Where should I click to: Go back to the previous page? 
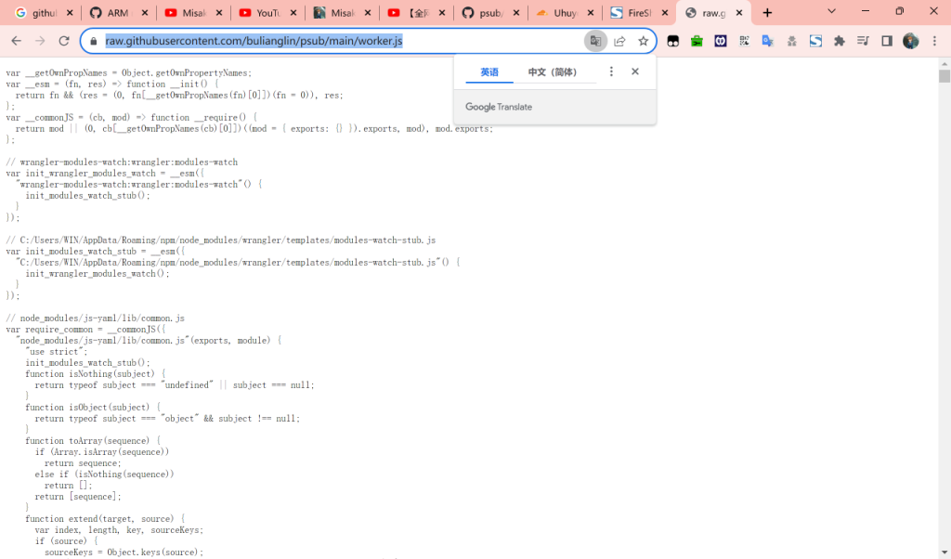[x=16, y=41]
